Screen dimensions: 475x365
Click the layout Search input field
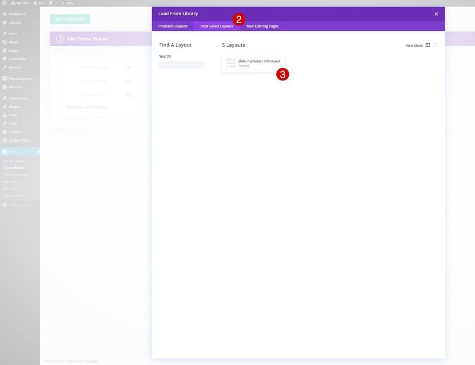[x=182, y=65]
